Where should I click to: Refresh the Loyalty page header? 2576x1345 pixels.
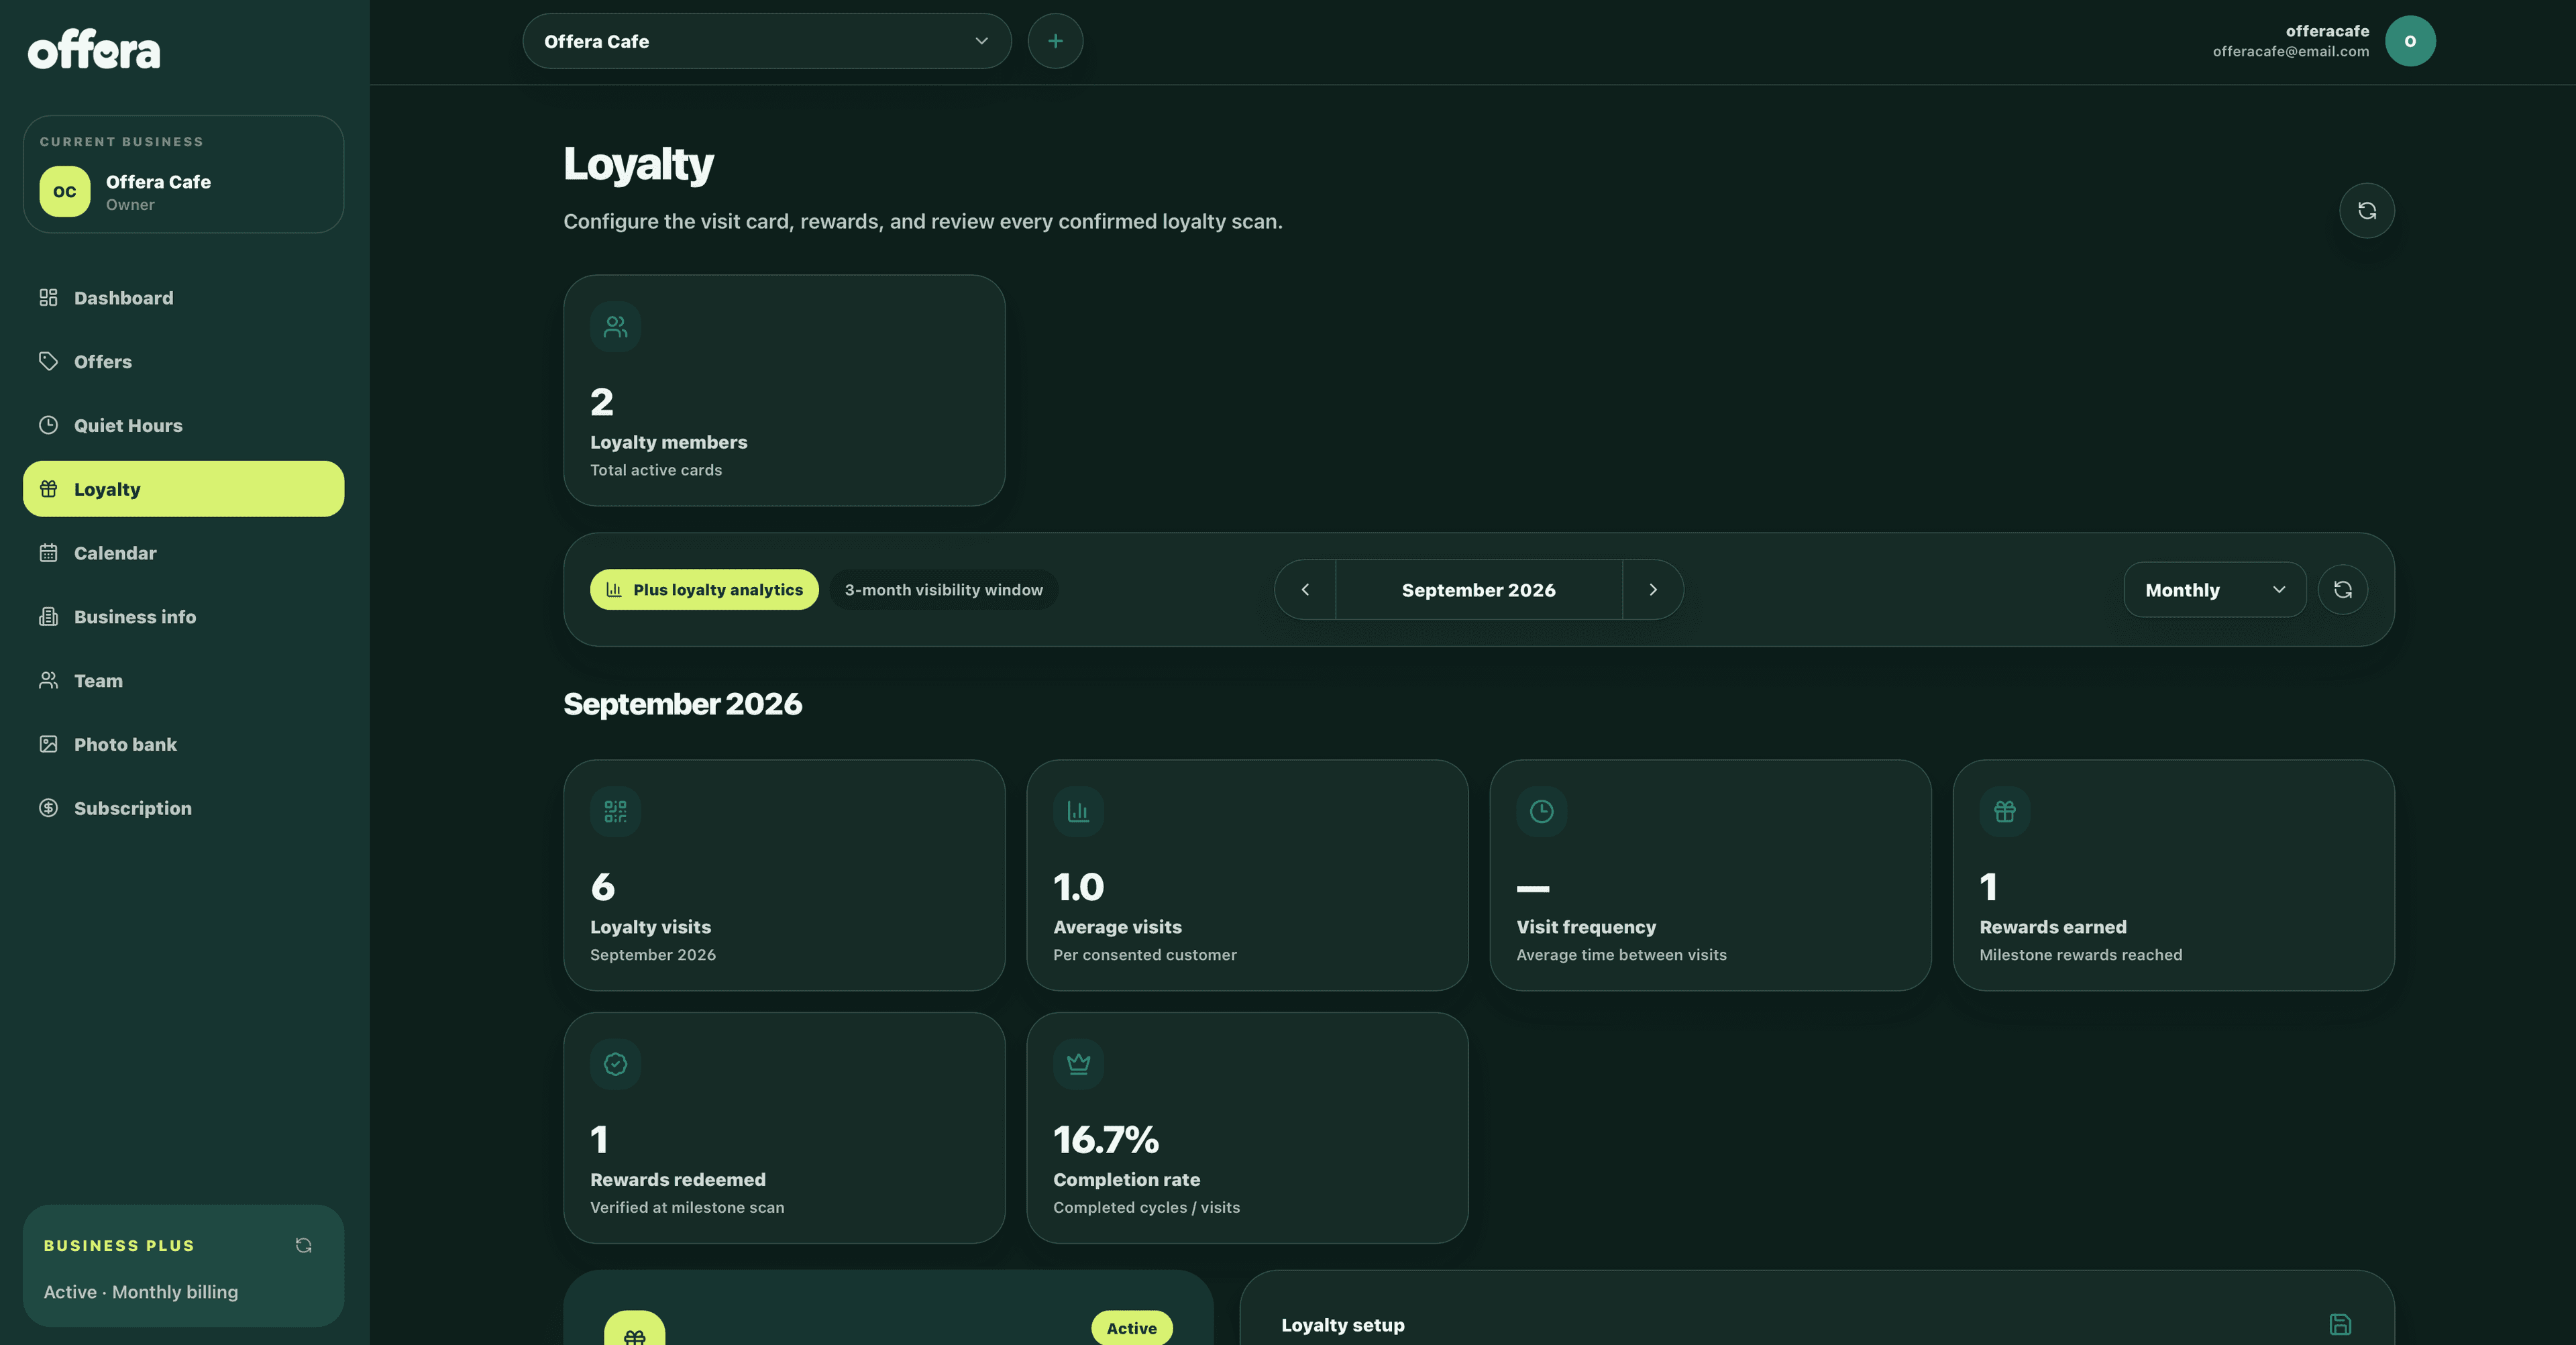(2366, 210)
